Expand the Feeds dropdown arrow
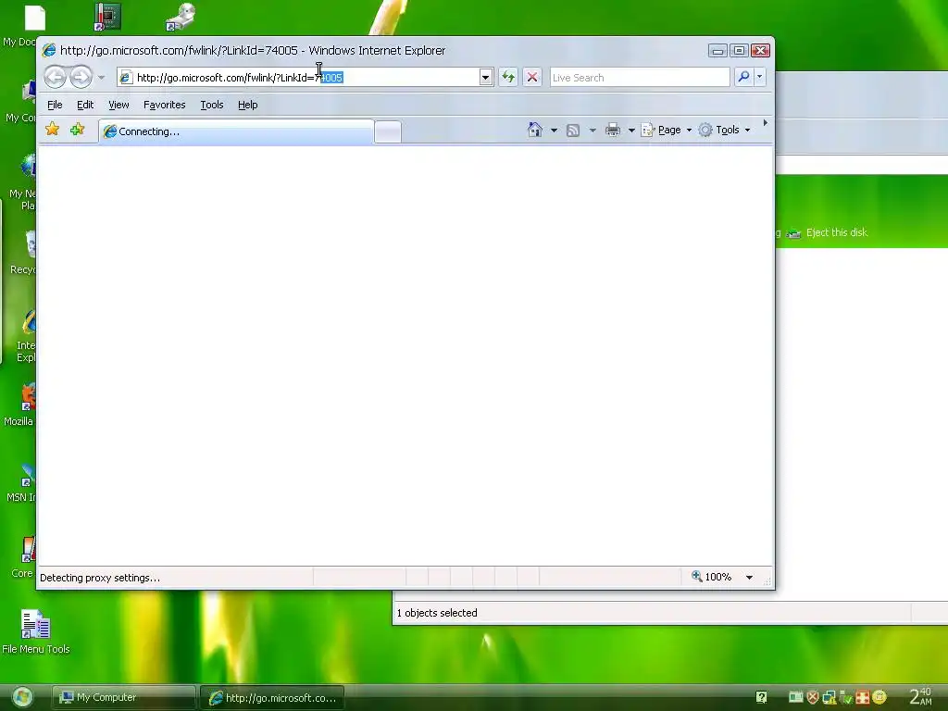Image resolution: width=948 pixels, height=711 pixels. point(592,130)
